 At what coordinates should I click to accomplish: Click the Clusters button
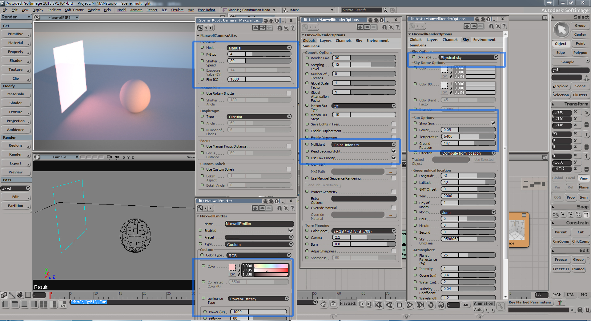pos(580,95)
